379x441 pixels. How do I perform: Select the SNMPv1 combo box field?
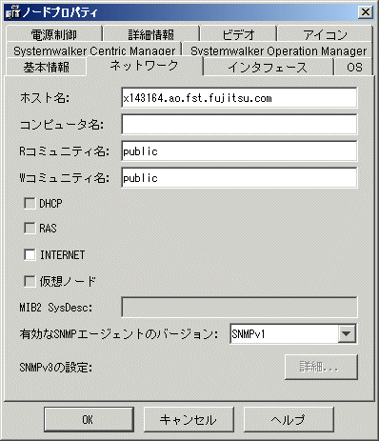(x=293, y=333)
